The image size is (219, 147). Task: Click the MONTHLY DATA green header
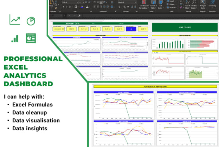100,23
